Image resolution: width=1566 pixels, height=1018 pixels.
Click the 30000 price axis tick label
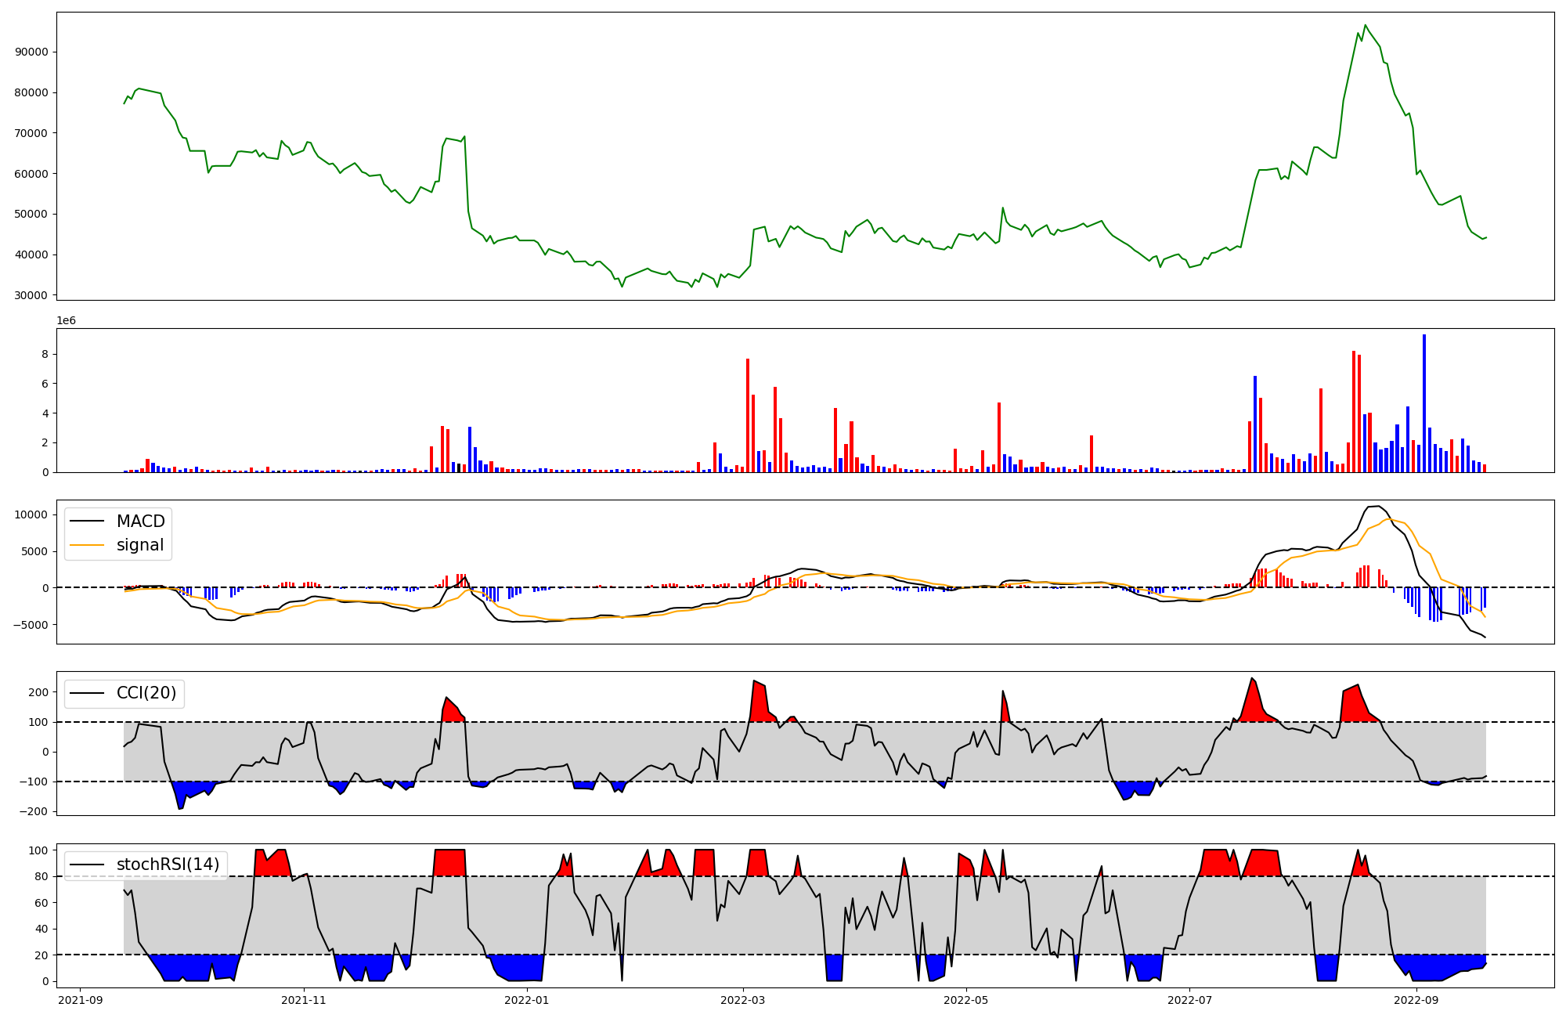tap(32, 295)
